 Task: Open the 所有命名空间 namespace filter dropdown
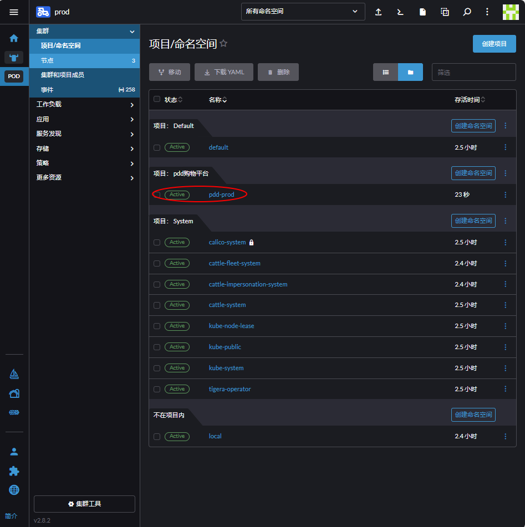click(x=303, y=12)
